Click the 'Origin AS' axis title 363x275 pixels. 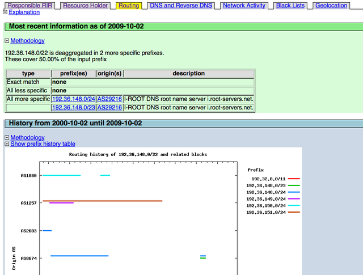14,259
